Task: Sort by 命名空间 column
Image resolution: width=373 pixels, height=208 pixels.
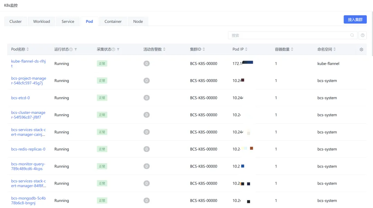Action: click(x=335, y=49)
